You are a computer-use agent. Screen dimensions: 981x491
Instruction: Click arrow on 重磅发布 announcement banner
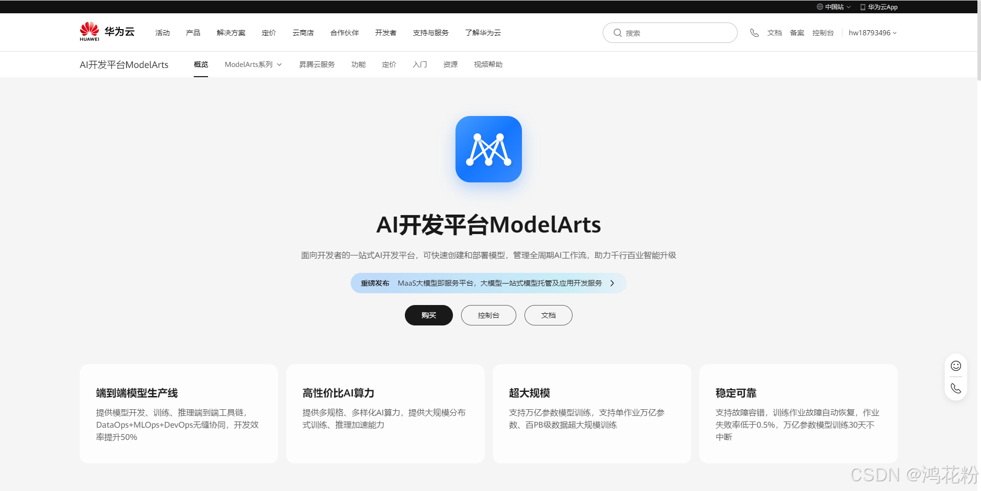click(612, 283)
